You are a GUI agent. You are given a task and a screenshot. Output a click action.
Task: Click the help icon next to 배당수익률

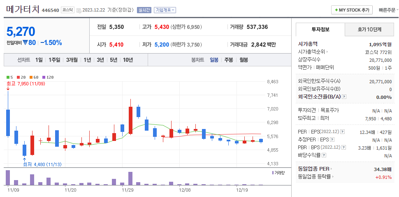point(324,155)
